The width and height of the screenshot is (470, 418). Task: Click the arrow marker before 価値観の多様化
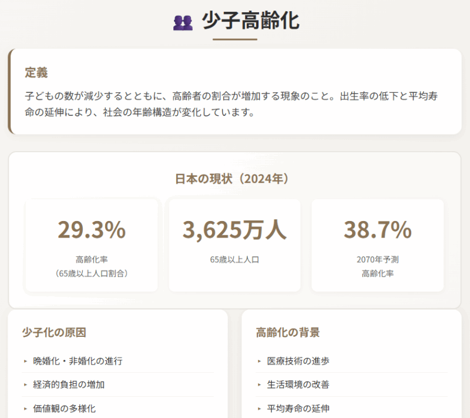[x=24, y=409]
